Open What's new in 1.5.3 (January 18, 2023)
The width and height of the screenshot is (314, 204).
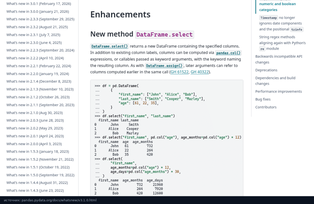point(38,152)
